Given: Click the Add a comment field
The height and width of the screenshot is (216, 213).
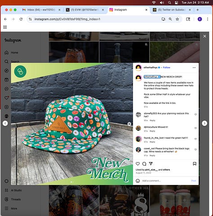Looking at the screenshot, I should (x=165, y=181).
